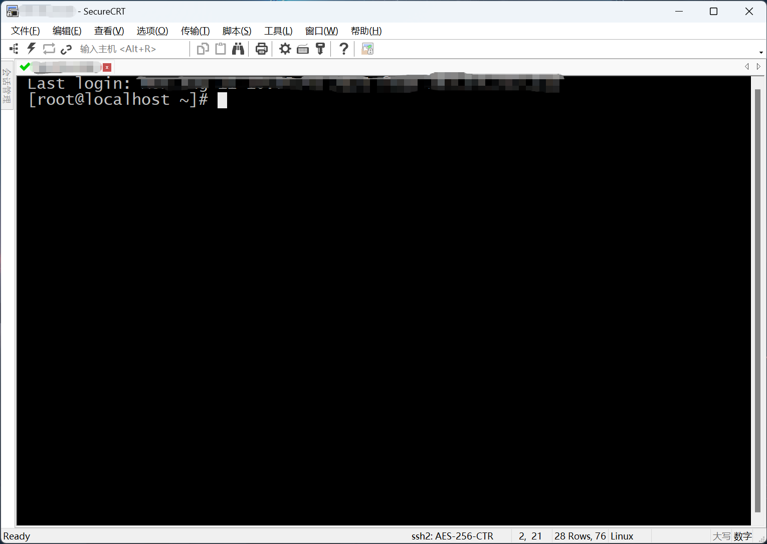
Task: Open Help question mark icon
Action: pyautogui.click(x=343, y=49)
